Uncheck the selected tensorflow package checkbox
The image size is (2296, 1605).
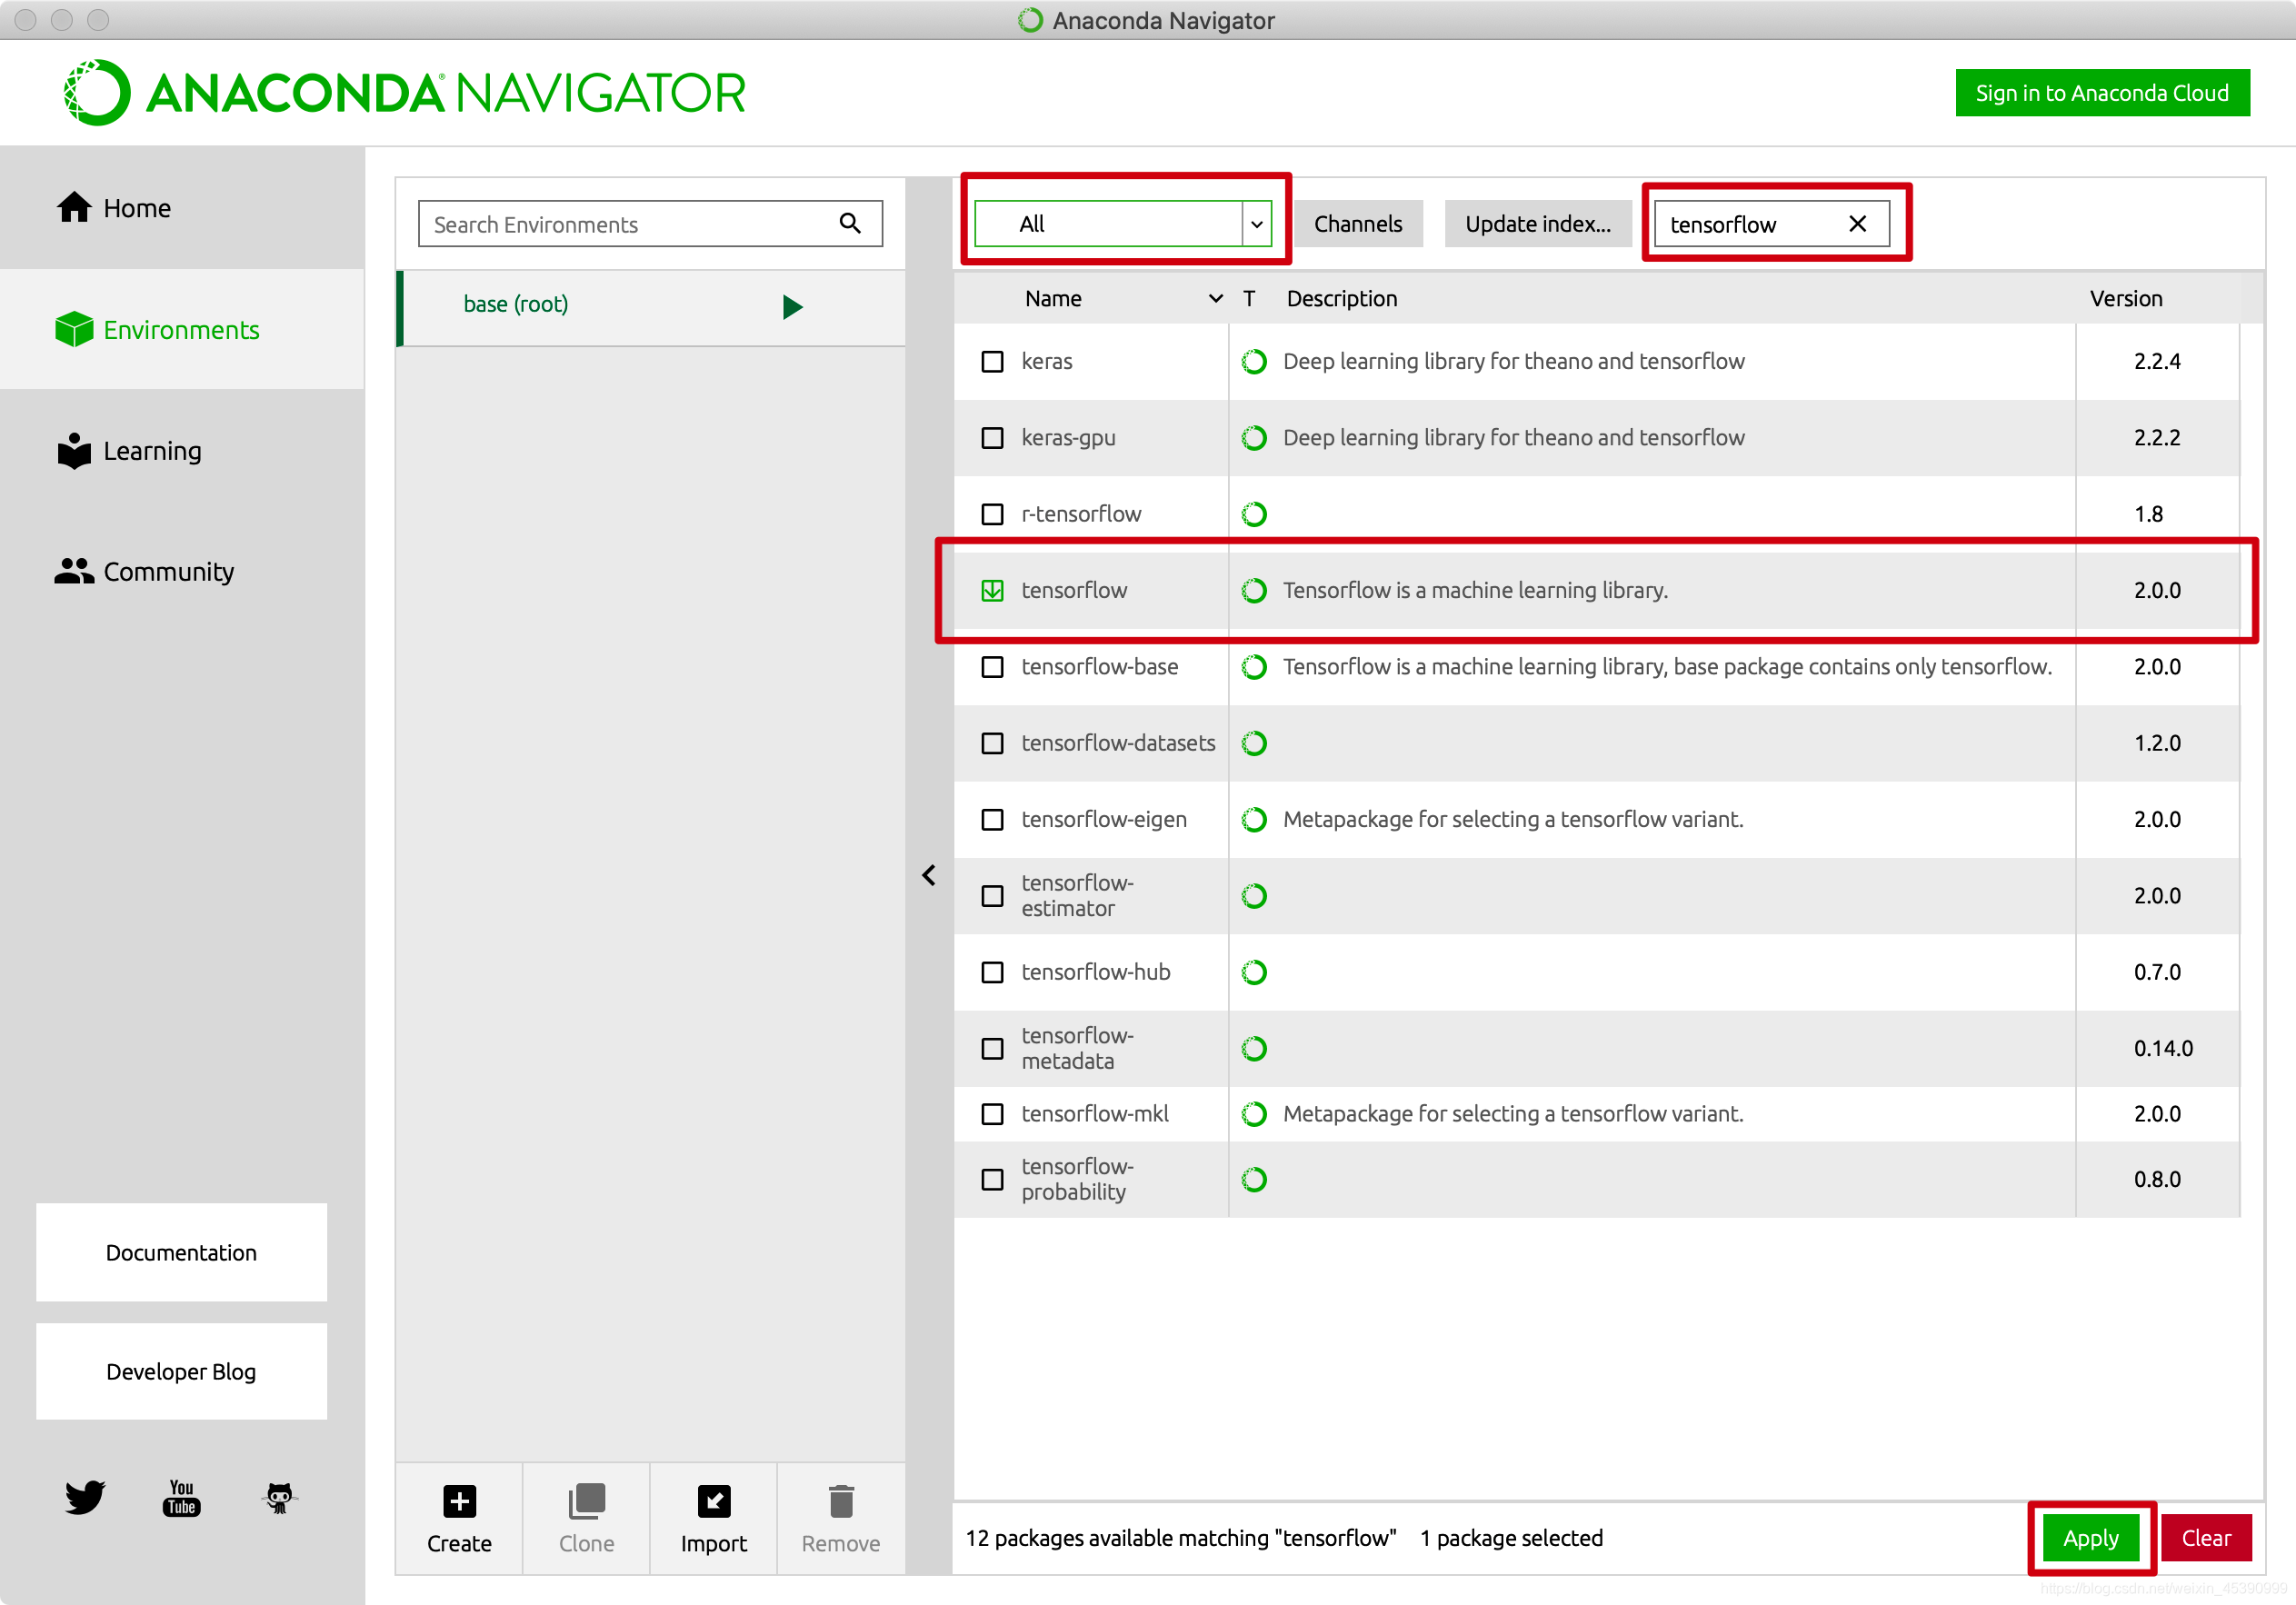(x=992, y=590)
